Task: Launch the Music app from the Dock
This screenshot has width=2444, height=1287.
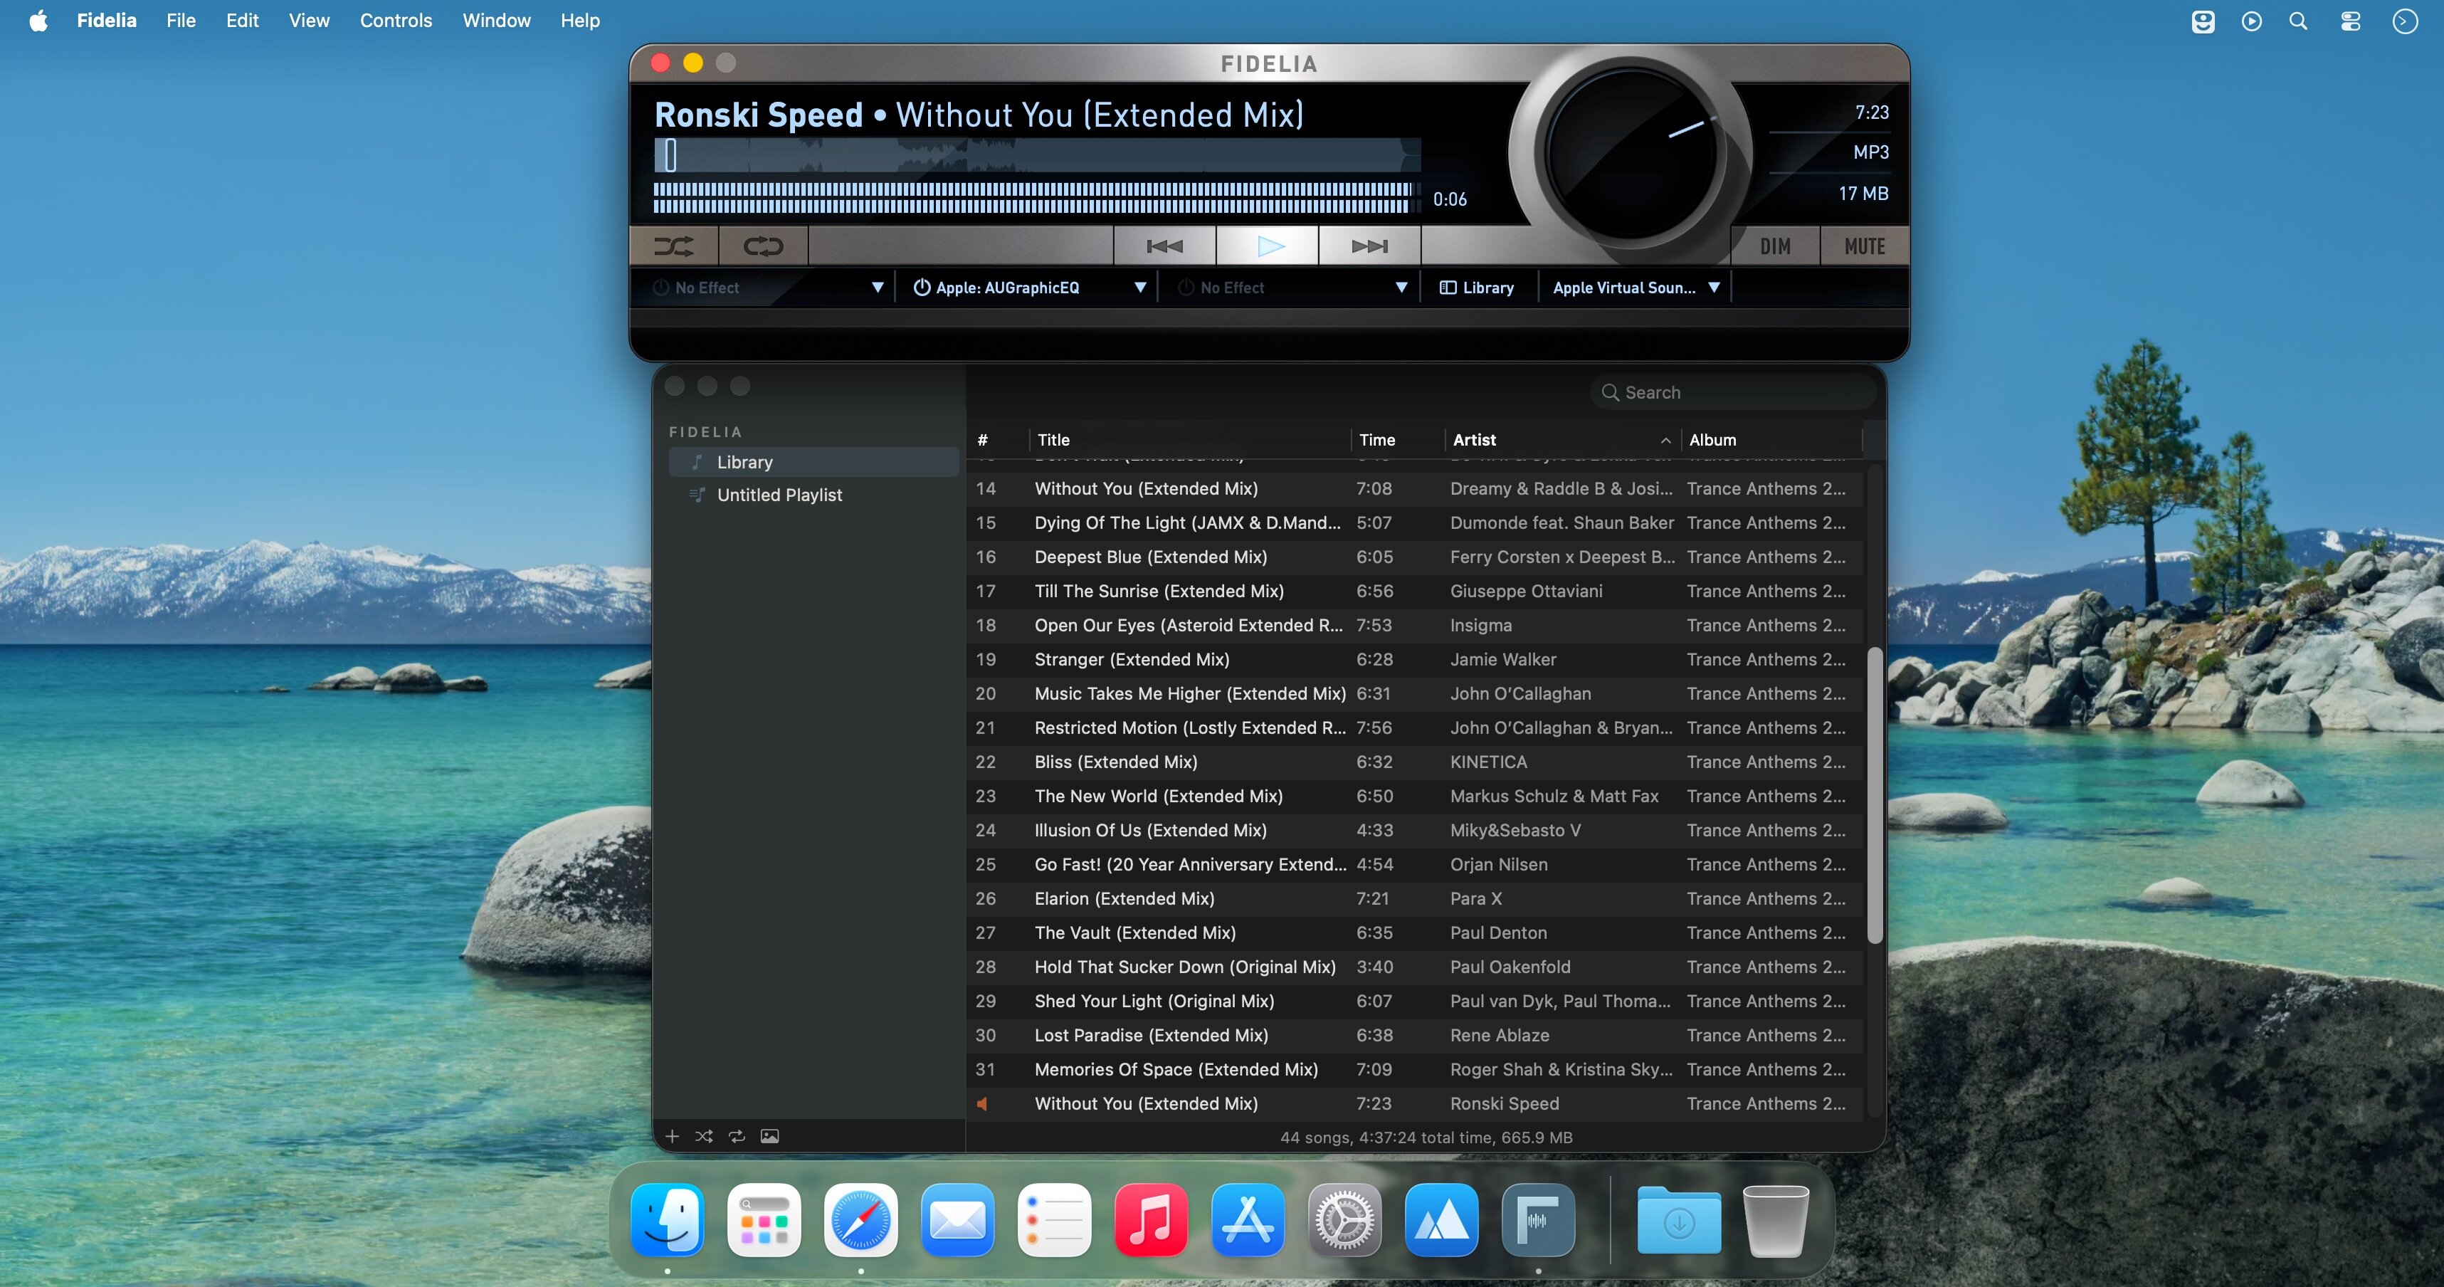Action: 1152,1219
